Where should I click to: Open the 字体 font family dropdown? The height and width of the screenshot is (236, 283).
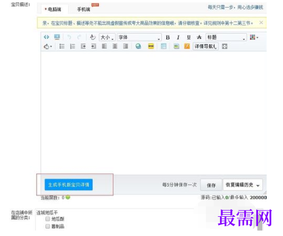point(139,37)
